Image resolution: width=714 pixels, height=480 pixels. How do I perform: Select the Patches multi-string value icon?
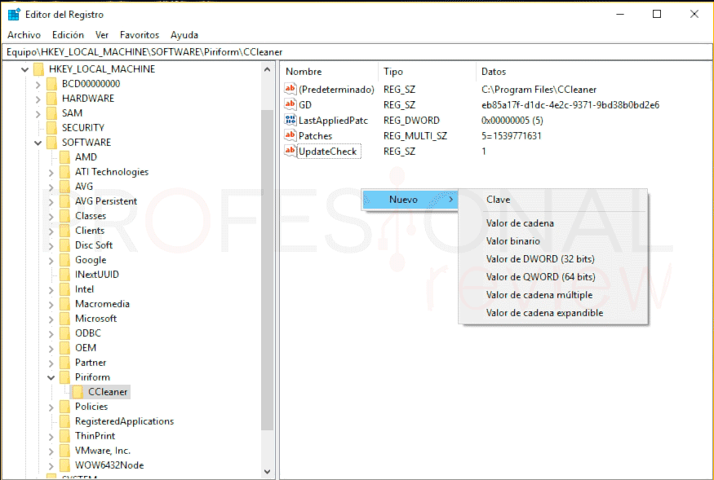pyautogui.click(x=290, y=135)
